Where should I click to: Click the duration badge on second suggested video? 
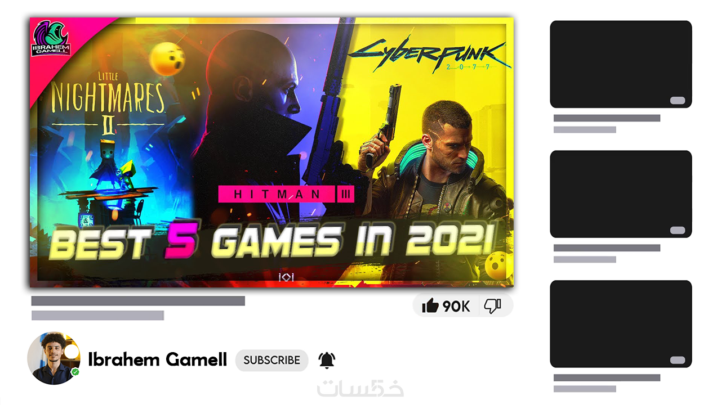pyautogui.click(x=678, y=231)
